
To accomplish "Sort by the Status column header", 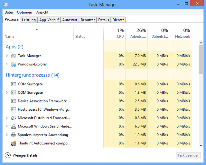I will pyautogui.click(x=89, y=34).
